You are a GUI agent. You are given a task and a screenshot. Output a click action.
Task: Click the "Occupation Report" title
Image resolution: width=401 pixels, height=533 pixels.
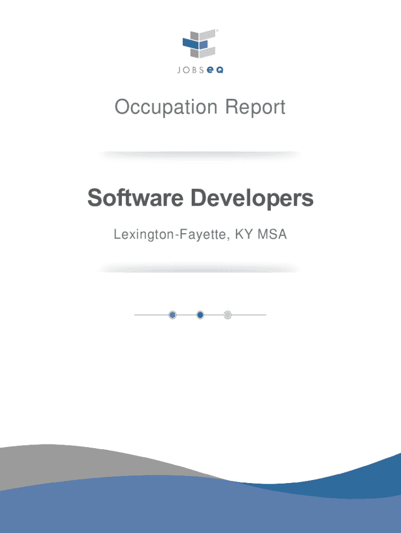click(x=200, y=107)
